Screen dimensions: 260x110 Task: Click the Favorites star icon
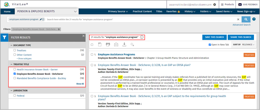[179, 12]
